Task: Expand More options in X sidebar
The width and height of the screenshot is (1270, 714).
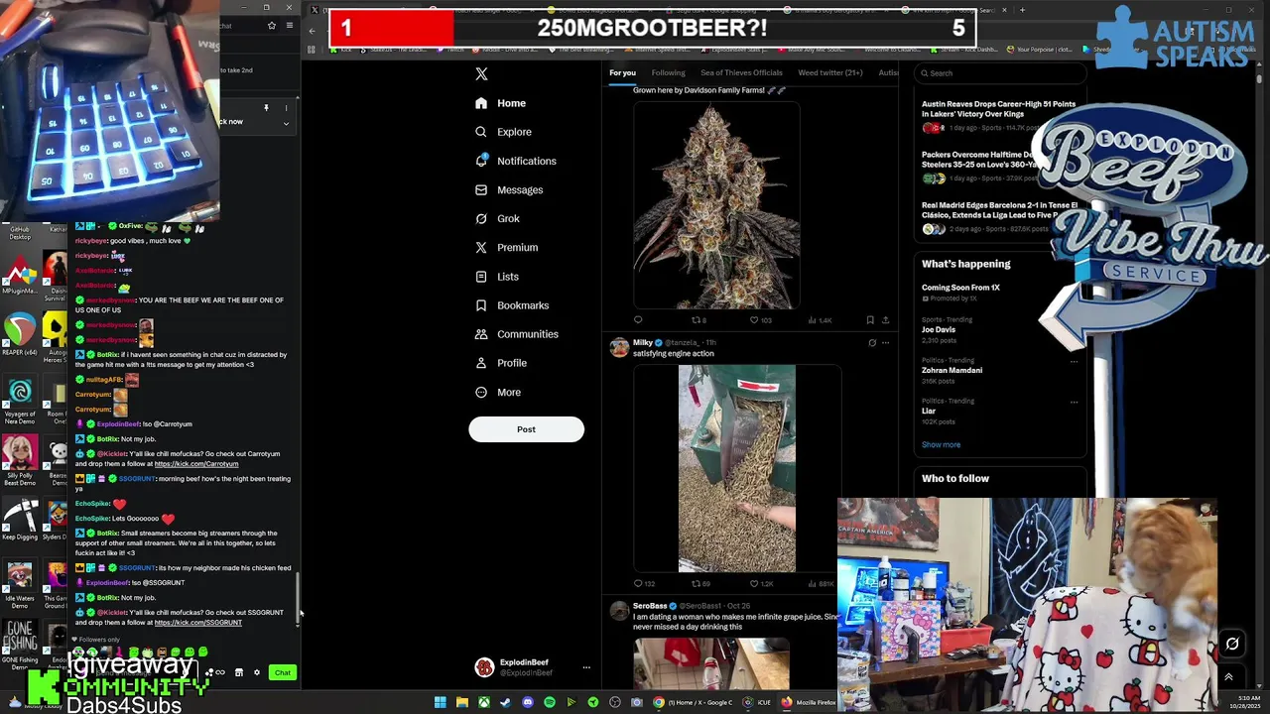Action: (x=496, y=392)
